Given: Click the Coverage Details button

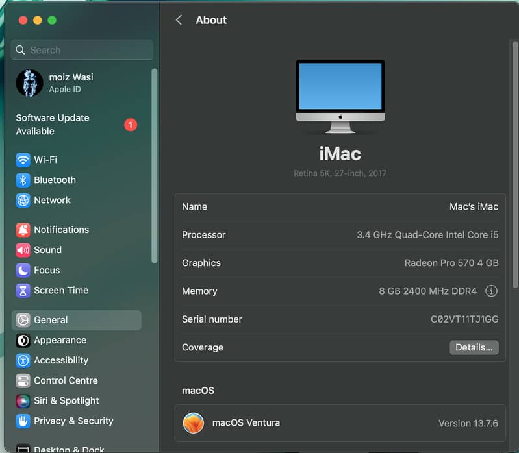Looking at the screenshot, I should point(474,347).
